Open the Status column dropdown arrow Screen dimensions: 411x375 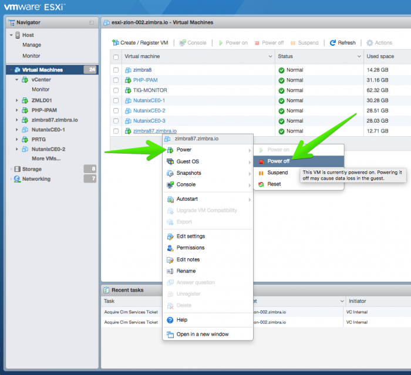(359, 56)
